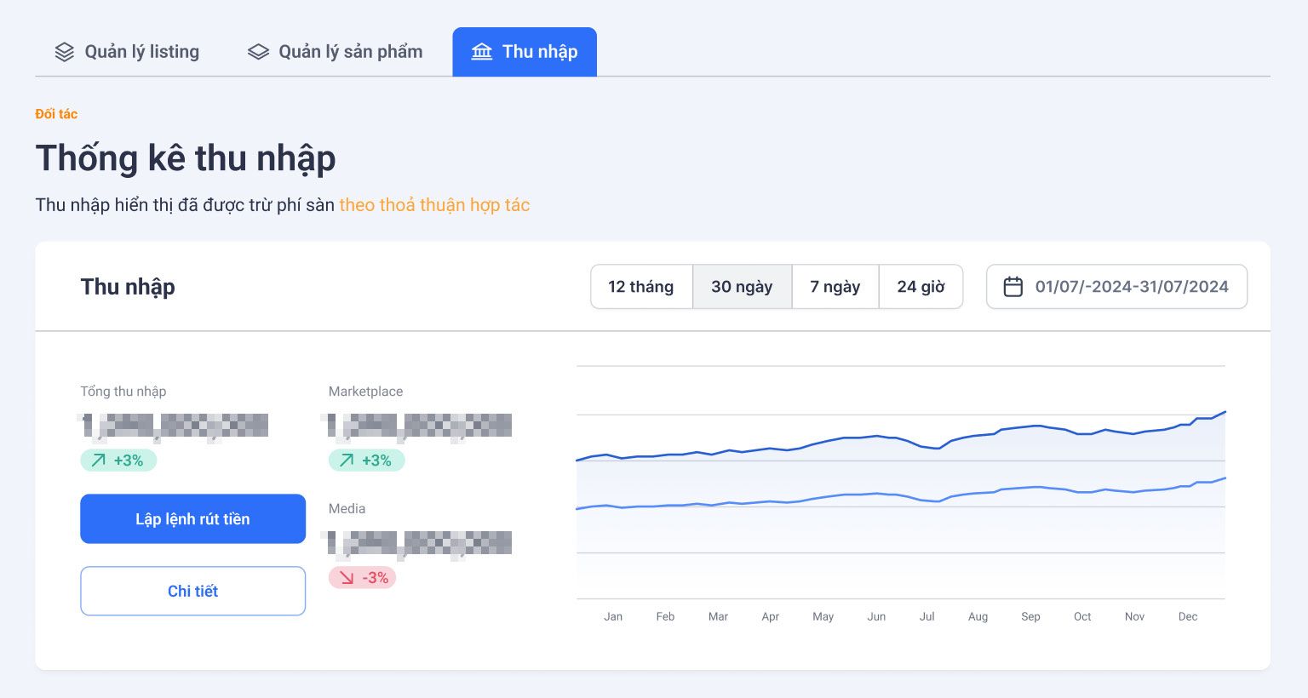Click the red down arrow icon under Media
Viewport: 1308px width, 698px height.
pos(347,578)
